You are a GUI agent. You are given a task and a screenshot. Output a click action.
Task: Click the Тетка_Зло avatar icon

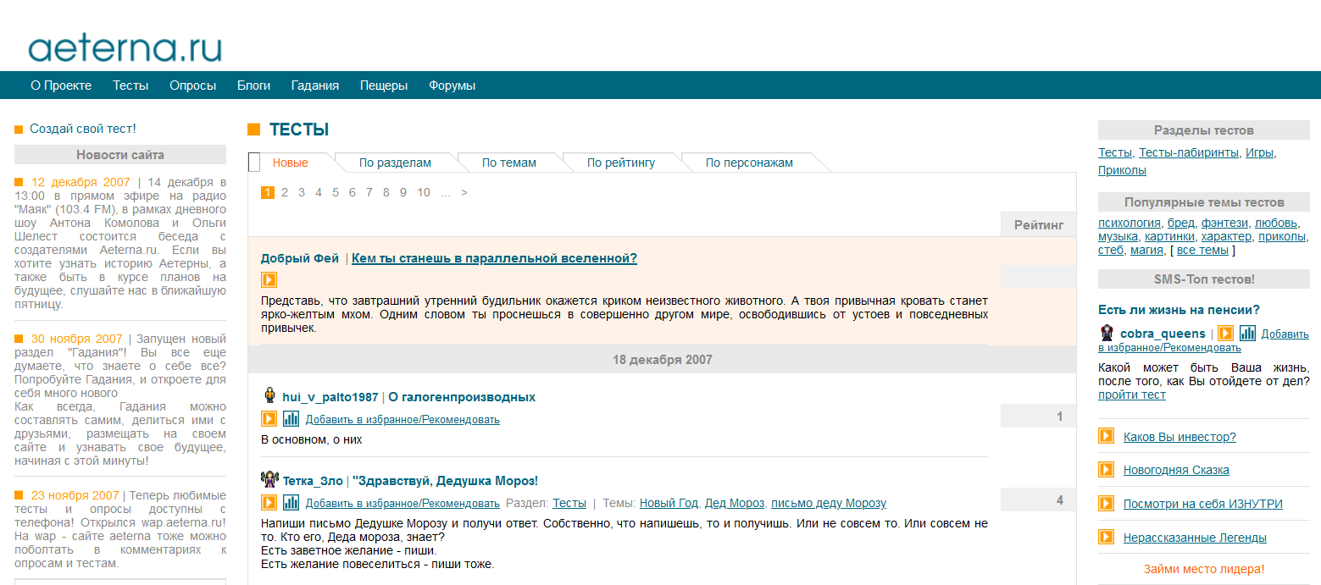pyautogui.click(x=269, y=479)
